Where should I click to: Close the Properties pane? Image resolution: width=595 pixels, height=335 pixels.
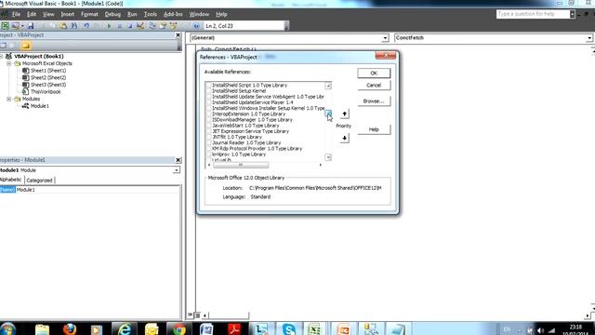point(178,160)
